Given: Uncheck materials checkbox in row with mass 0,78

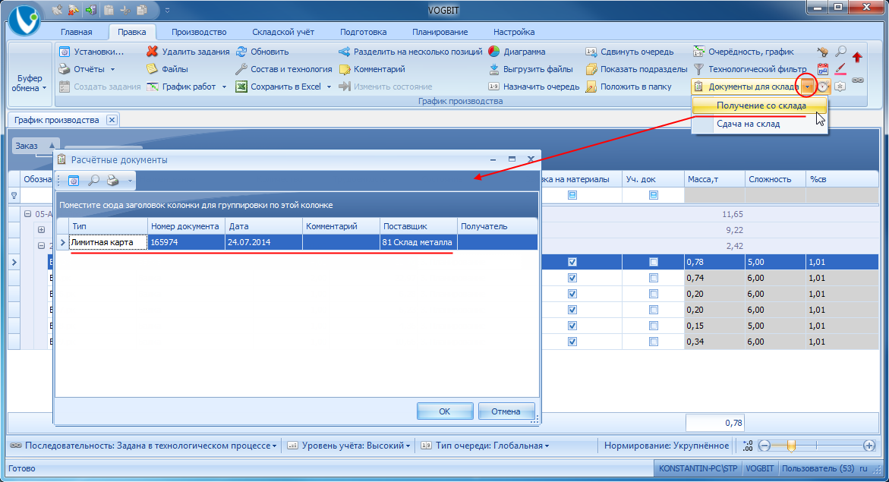Looking at the screenshot, I should (x=572, y=262).
